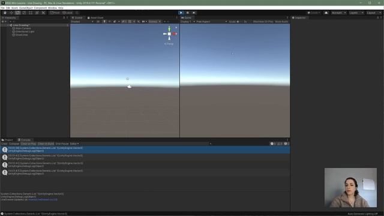
Task: Open the Display 1 dropdown in Game view
Action: pos(188,22)
